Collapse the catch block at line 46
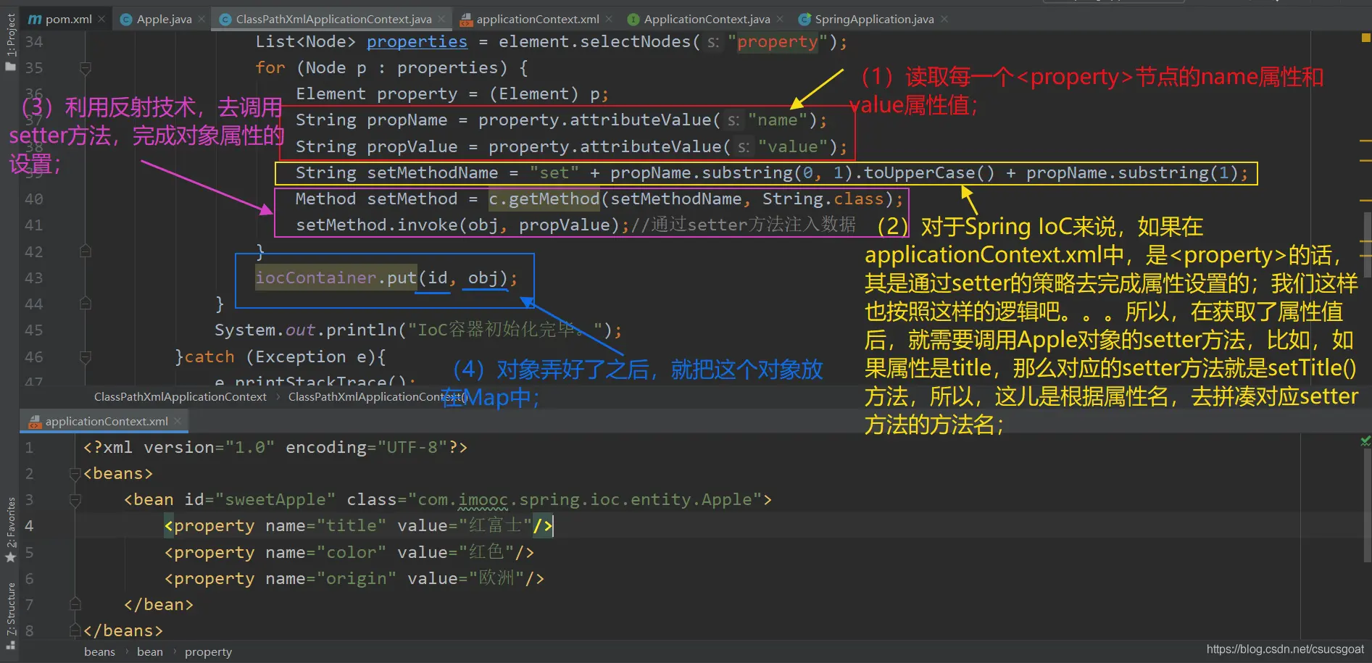 coord(85,357)
